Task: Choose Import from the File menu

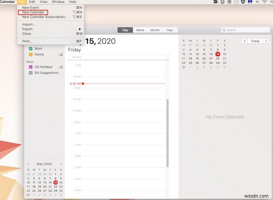Action: tap(51, 25)
